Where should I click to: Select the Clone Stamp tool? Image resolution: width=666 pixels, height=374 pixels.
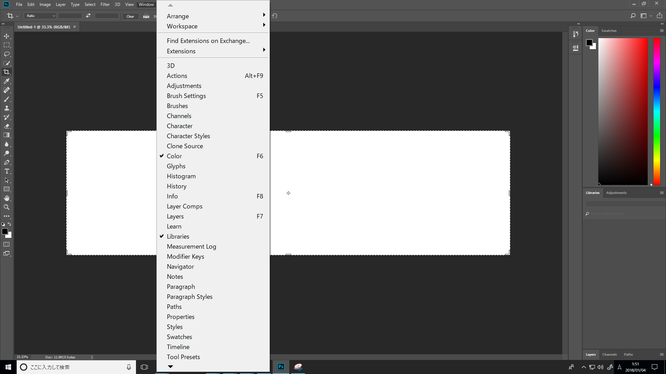(x=6, y=108)
